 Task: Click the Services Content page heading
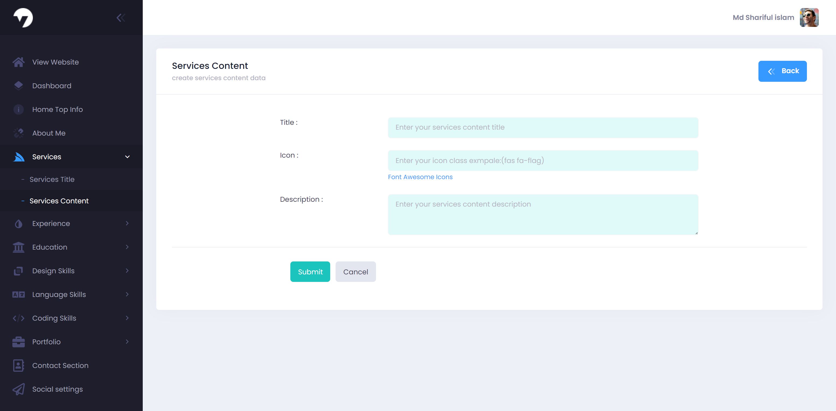pos(210,66)
